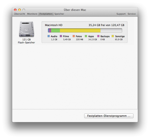Click the 1,5 GB Audio value

pyautogui.click(x=54, y=39)
